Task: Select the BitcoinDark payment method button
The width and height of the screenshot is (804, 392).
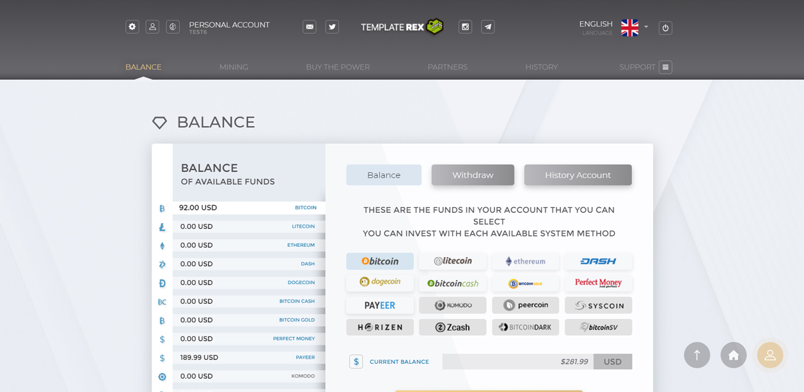Action: point(526,327)
